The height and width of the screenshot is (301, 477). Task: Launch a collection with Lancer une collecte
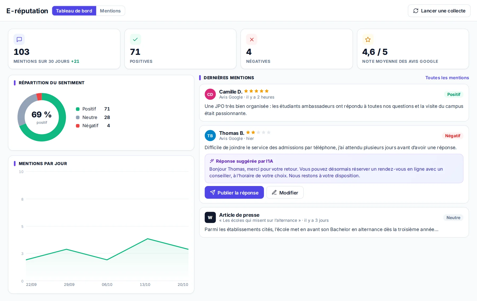click(439, 11)
